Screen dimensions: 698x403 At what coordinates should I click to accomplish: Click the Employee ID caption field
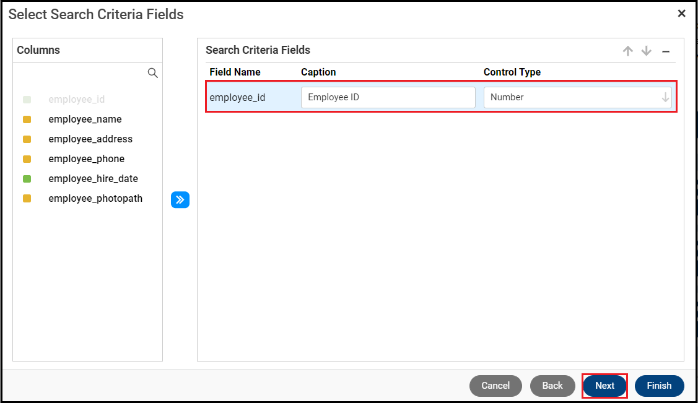(388, 97)
